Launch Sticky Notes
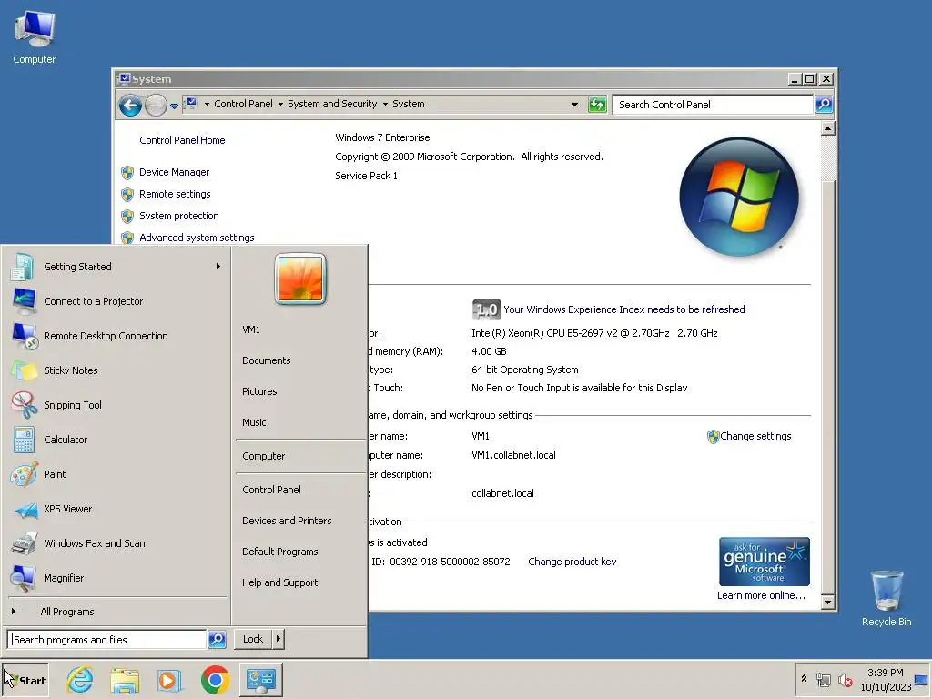932x699 pixels. tap(116, 370)
